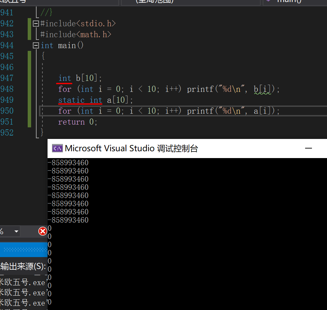Click line number 941
The width and height of the screenshot is (327, 310).
click(7, 13)
